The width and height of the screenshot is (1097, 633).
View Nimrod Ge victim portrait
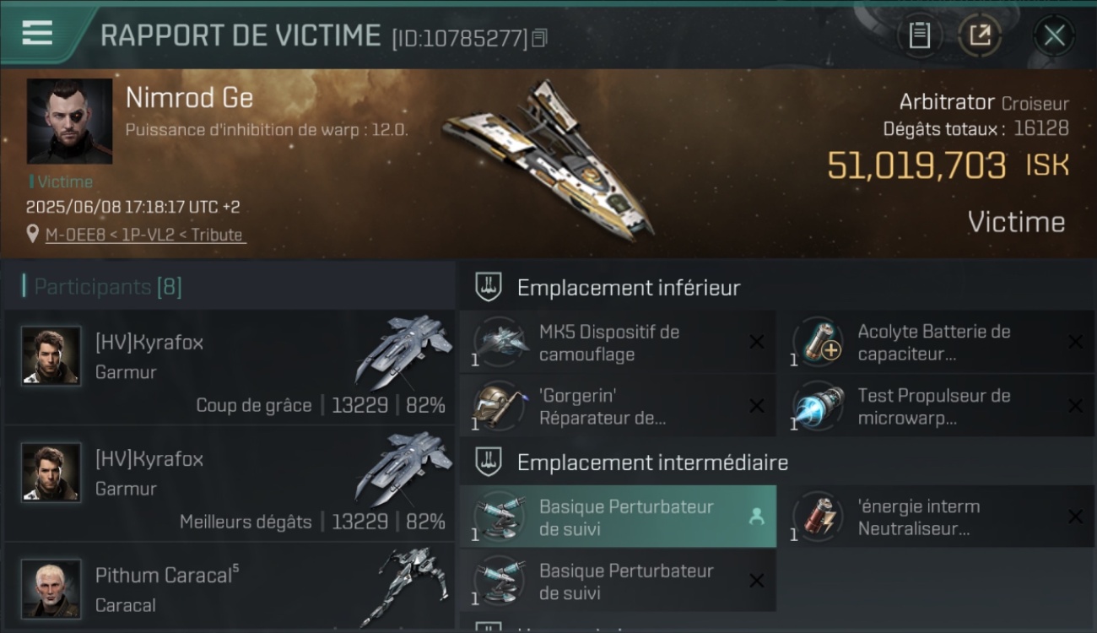point(69,121)
